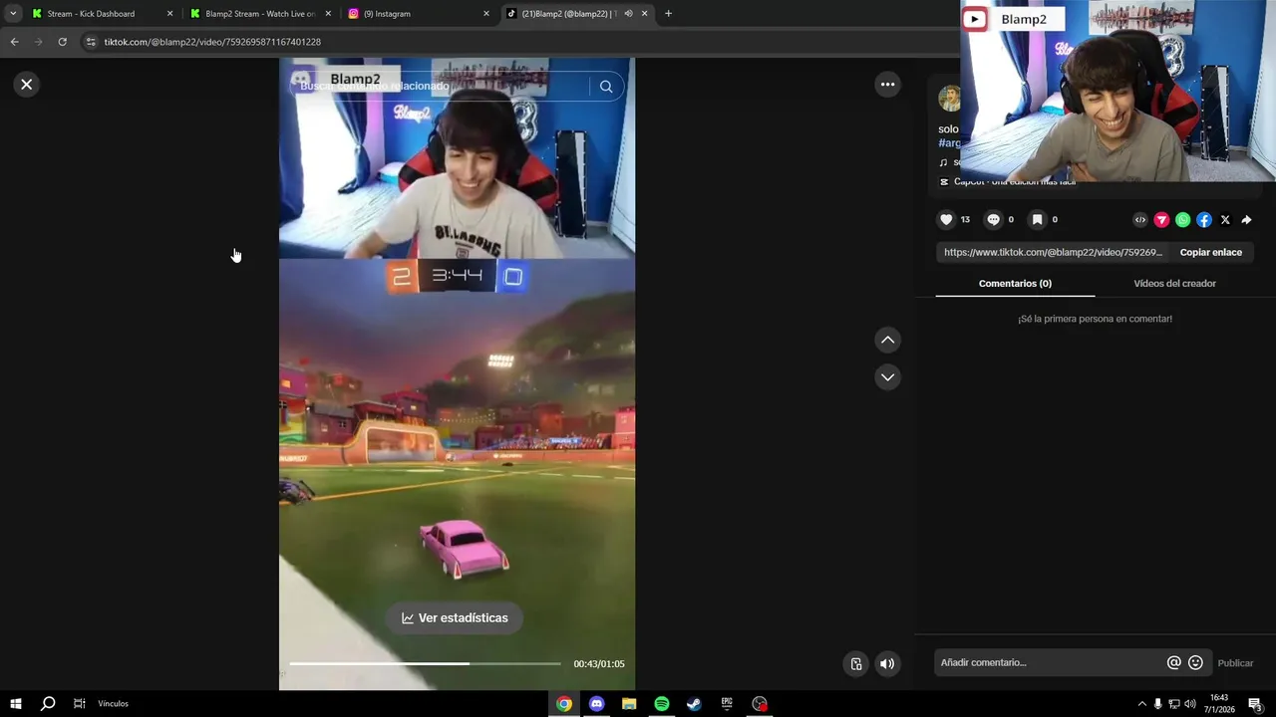Open the three-dot more options menu
The image size is (1276, 717).
pos(887,85)
